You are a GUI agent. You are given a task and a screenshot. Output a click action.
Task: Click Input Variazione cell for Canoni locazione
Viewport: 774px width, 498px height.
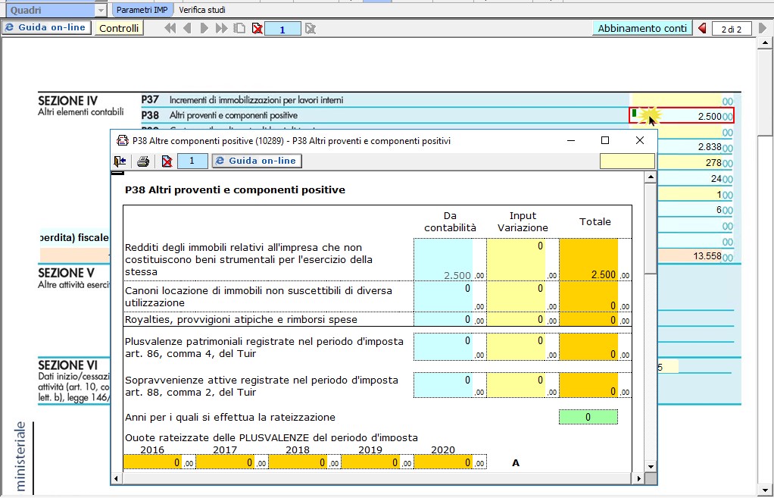tap(516, 296)
